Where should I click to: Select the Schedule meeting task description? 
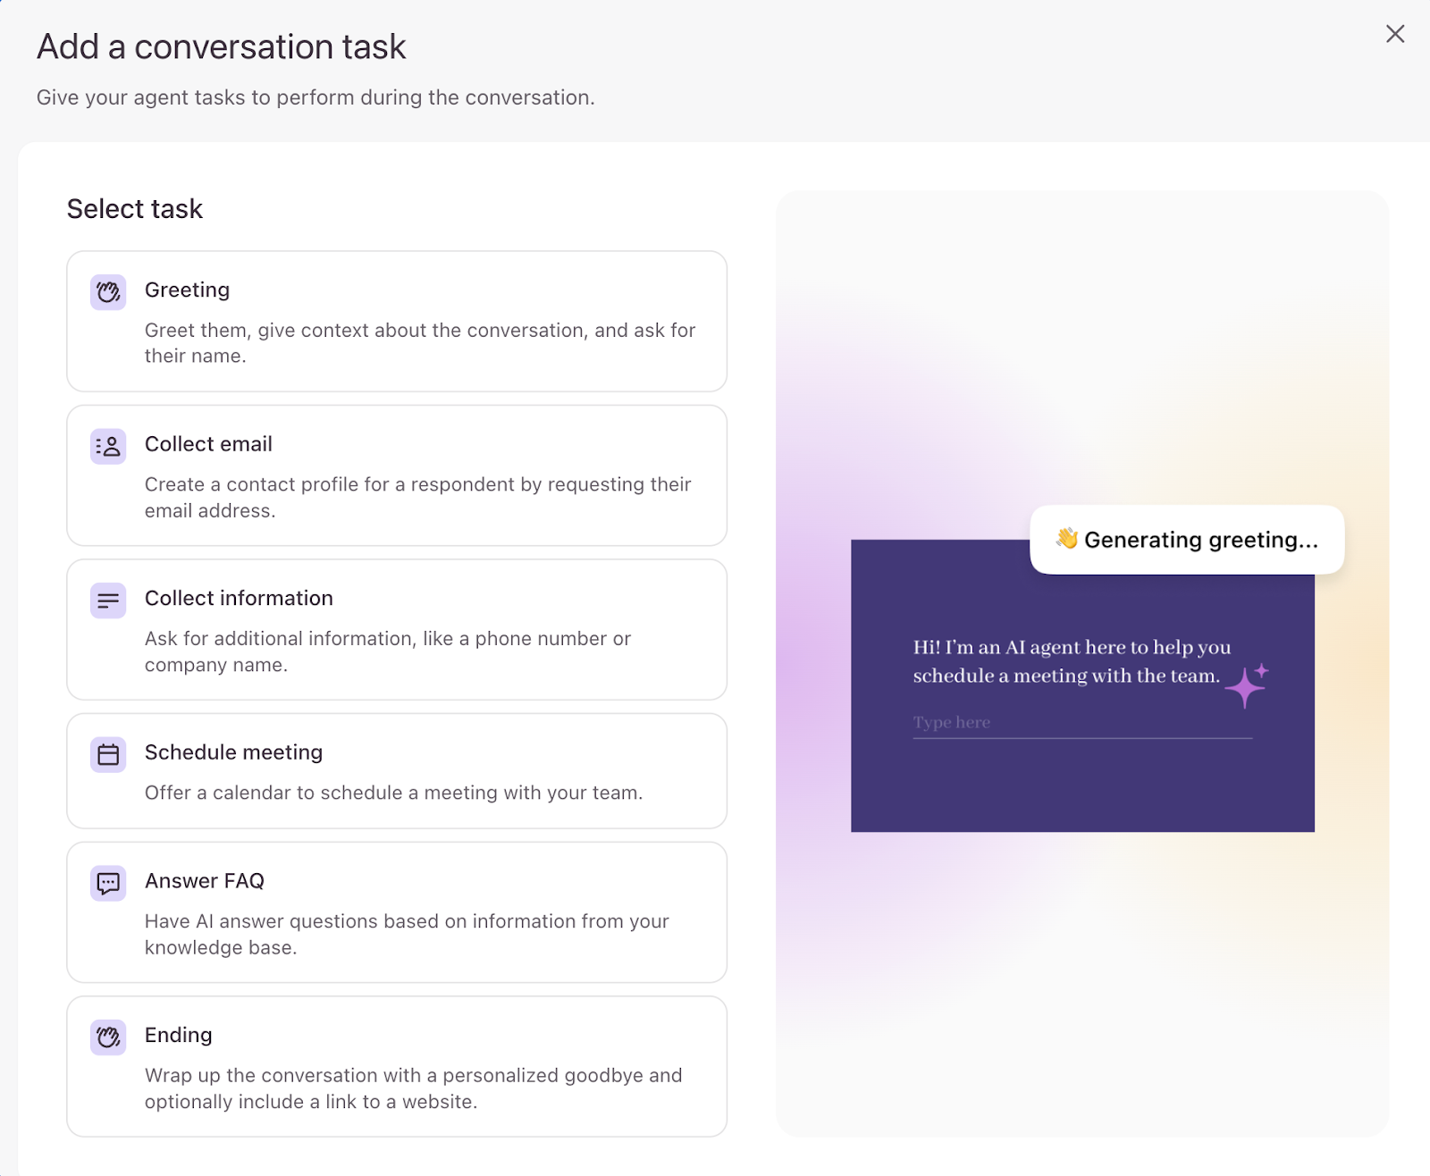[393, 793]
